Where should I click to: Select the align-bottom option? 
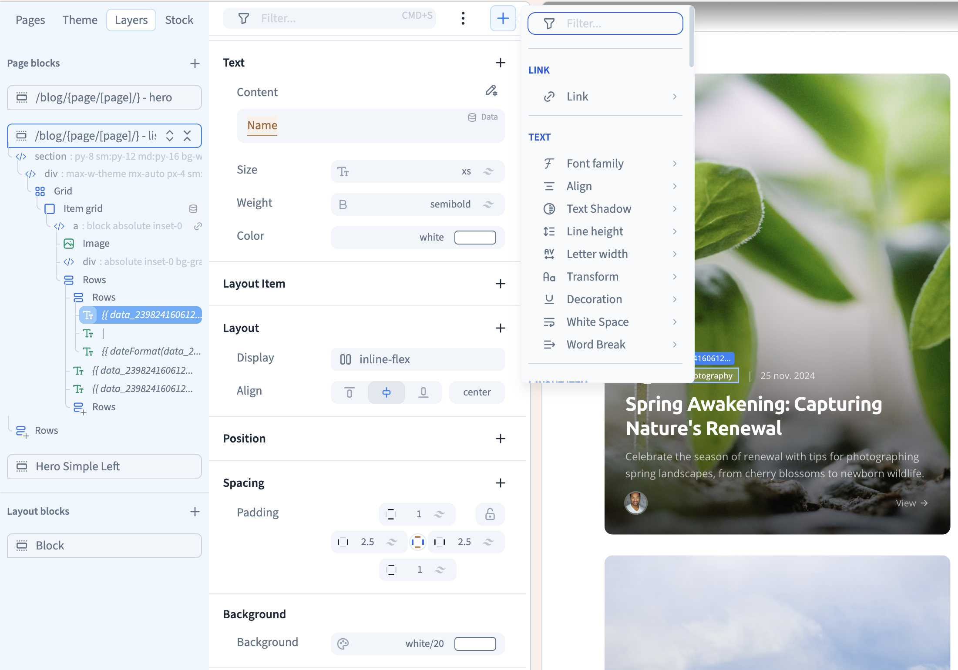423,392
